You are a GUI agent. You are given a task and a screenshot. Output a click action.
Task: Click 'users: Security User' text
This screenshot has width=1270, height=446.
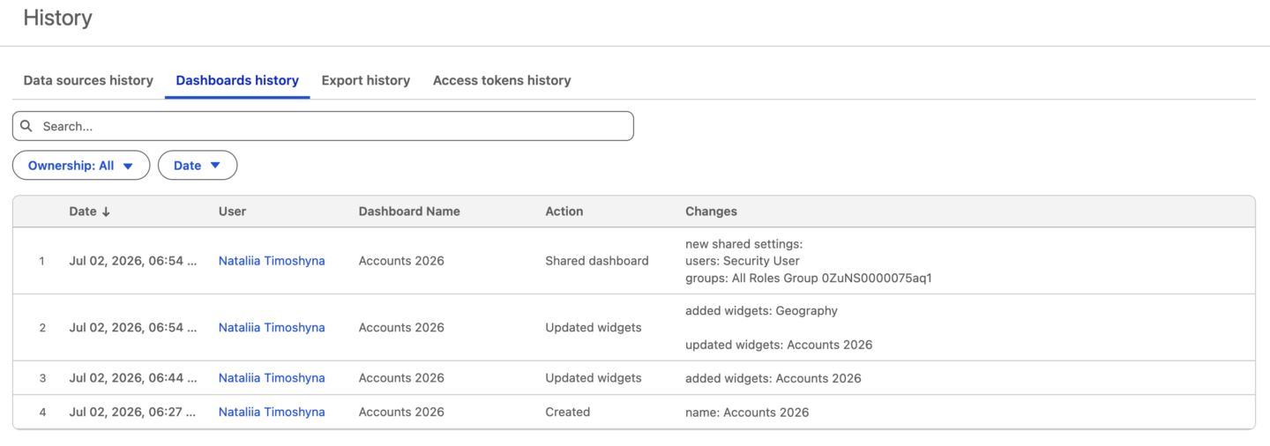click(743, 261)
